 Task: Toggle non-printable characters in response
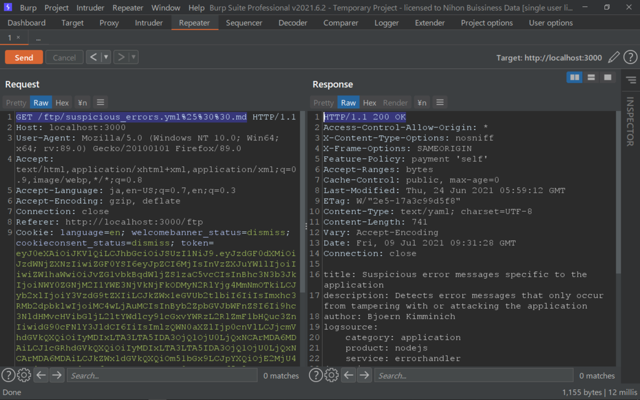422,102
